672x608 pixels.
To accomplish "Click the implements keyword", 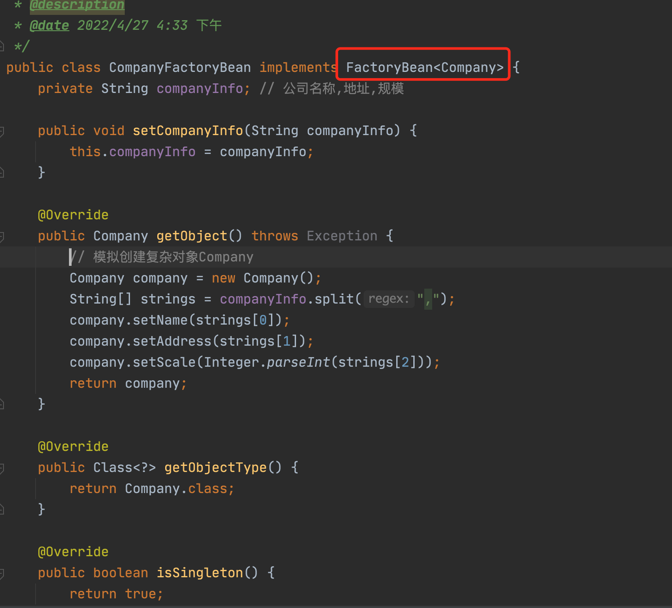I will pyautogui.click(x=298, y=68).
